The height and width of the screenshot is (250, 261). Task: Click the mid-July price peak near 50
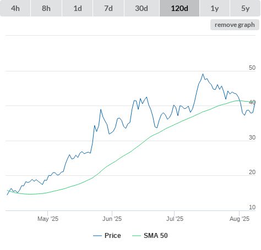click(203, 74)
